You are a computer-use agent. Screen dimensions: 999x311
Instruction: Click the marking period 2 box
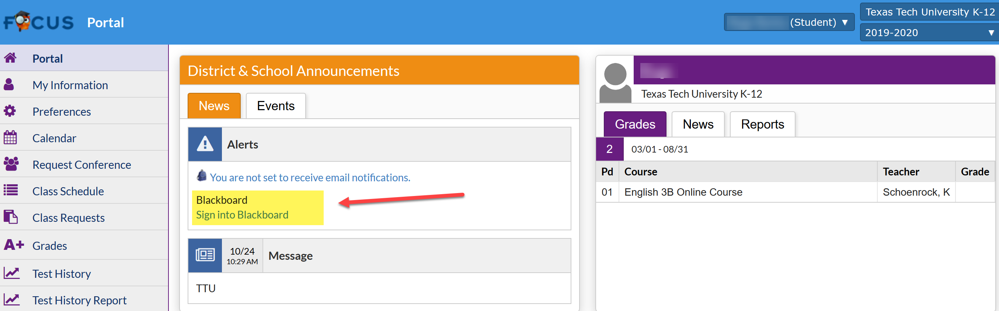(609, 149)
